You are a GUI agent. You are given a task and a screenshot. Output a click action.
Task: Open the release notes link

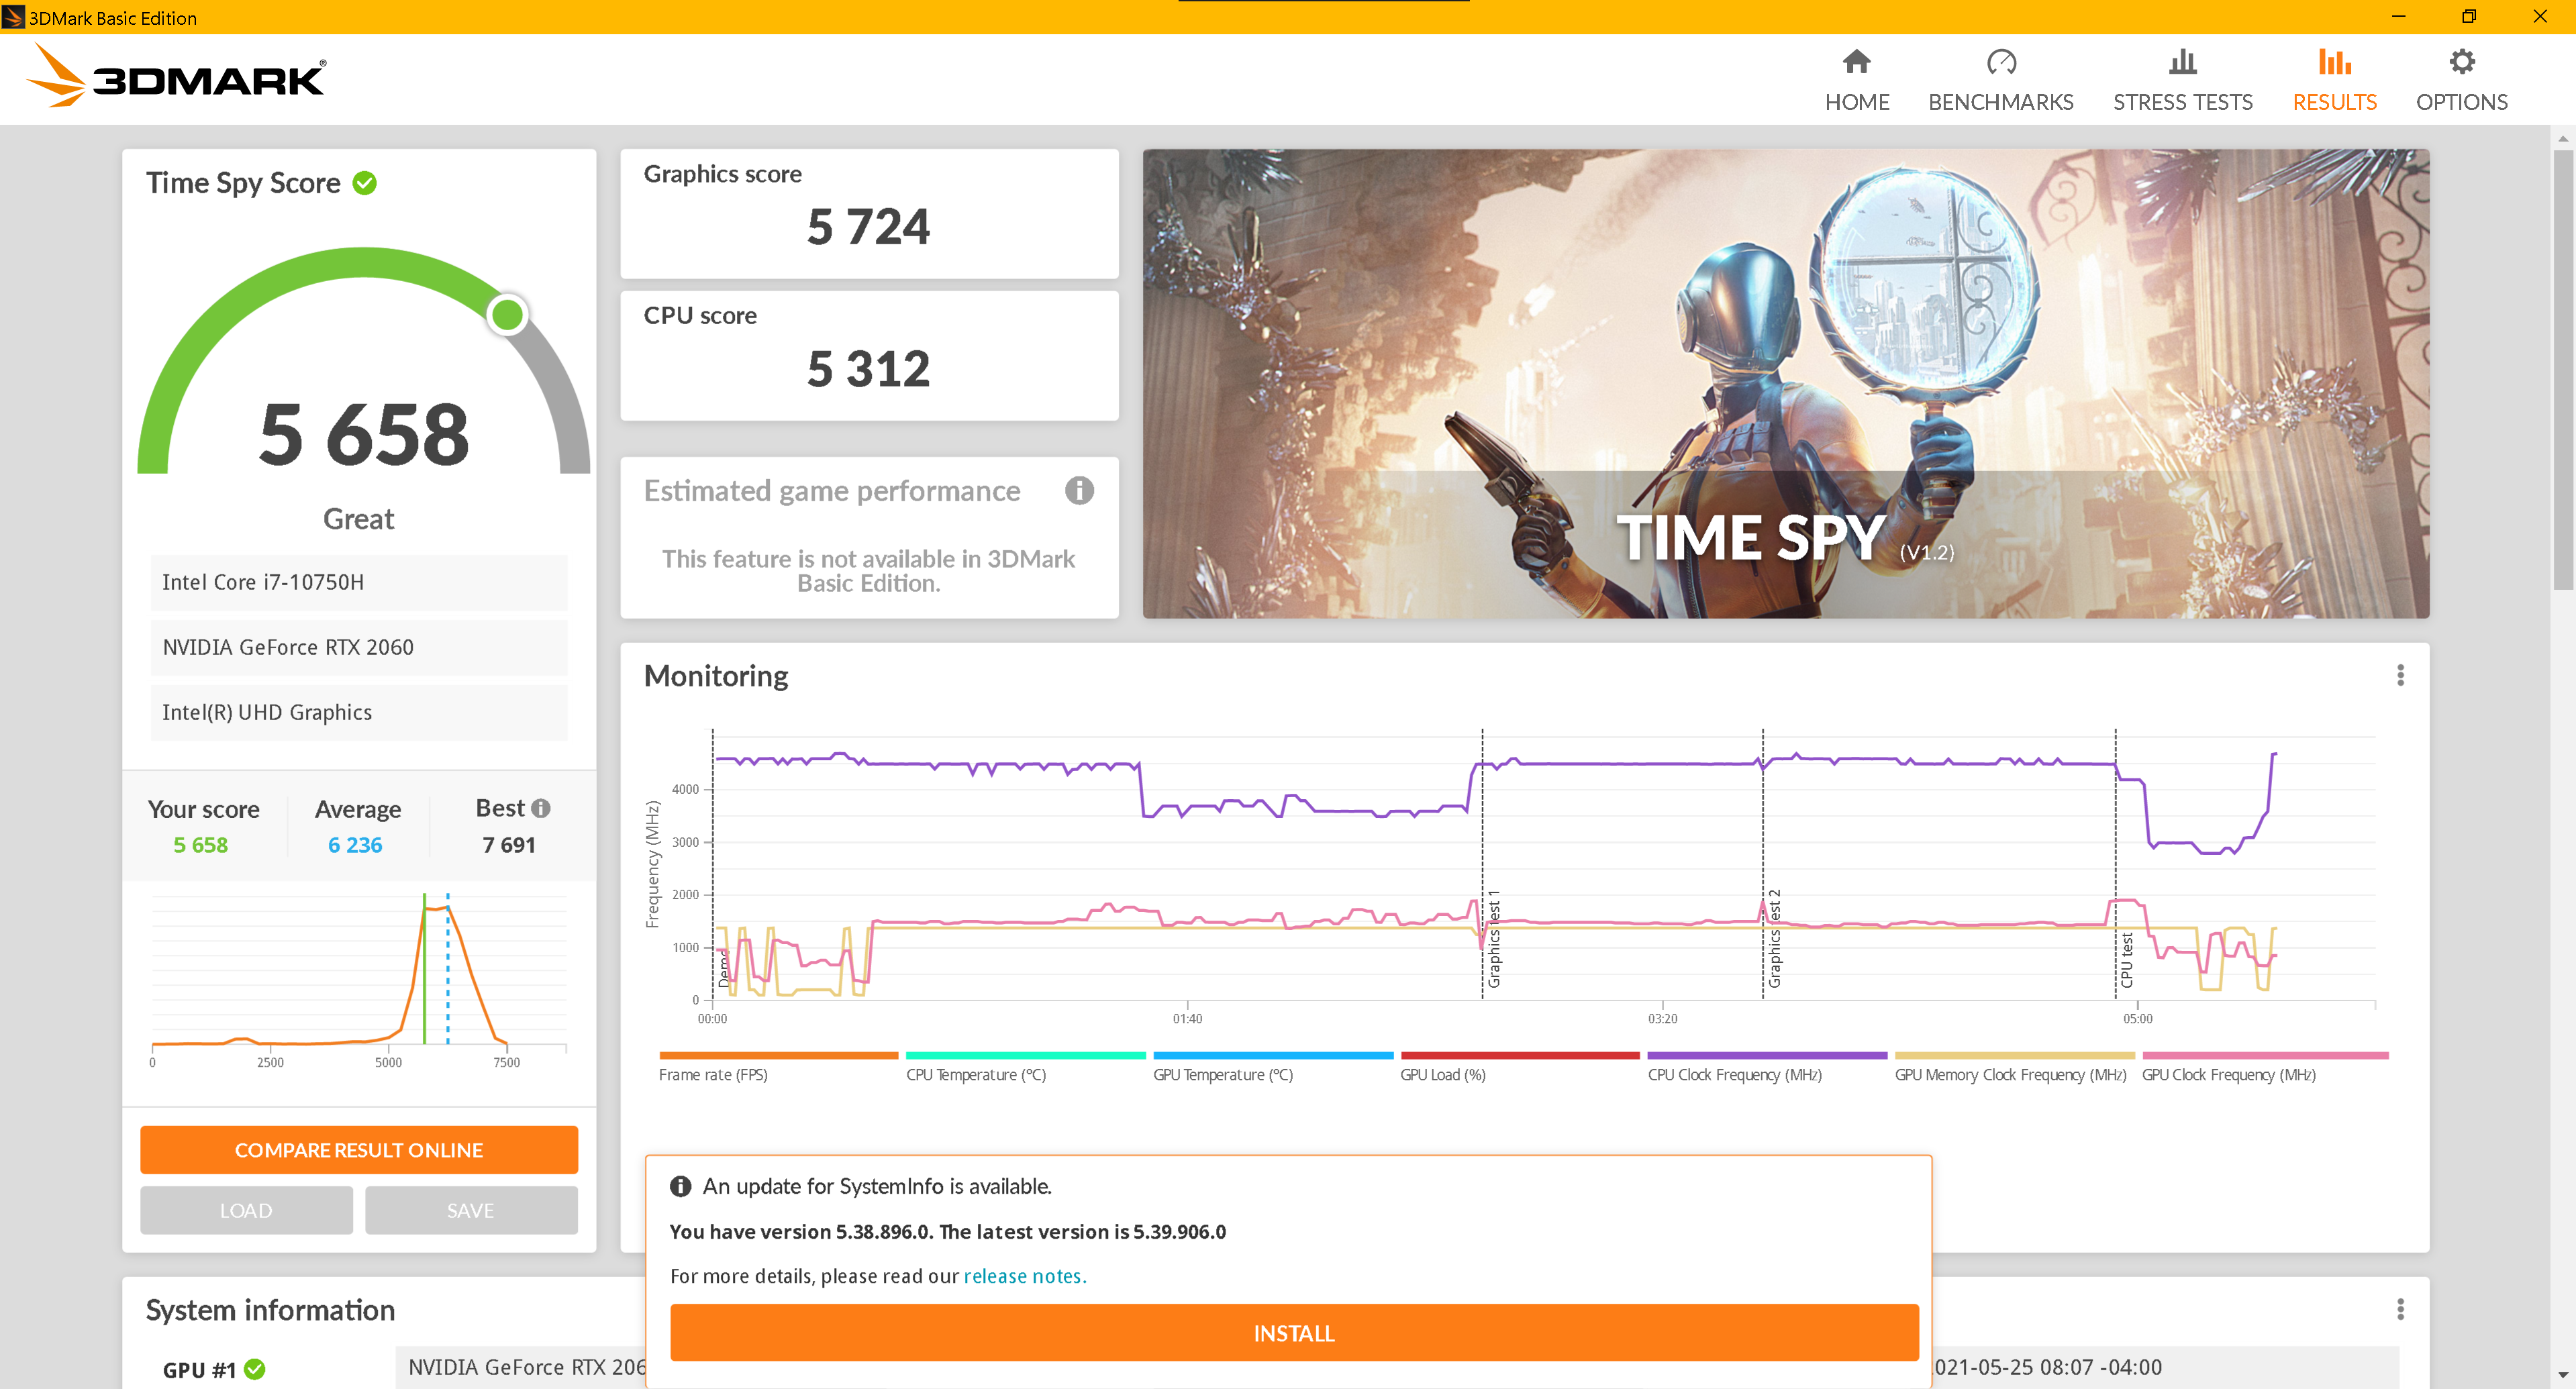coord(1024,1276)
